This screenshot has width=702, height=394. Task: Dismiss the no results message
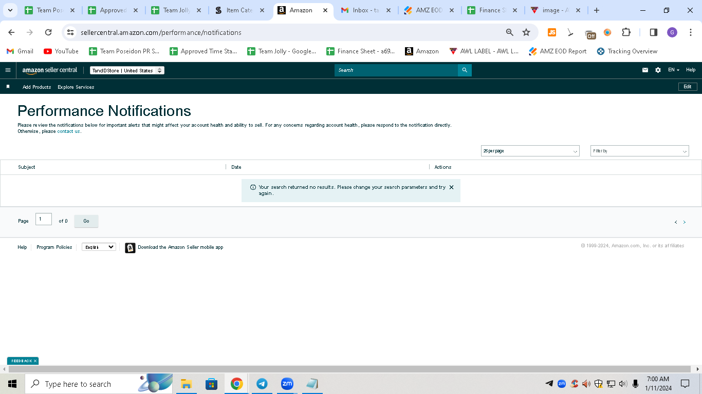point(451,187)
